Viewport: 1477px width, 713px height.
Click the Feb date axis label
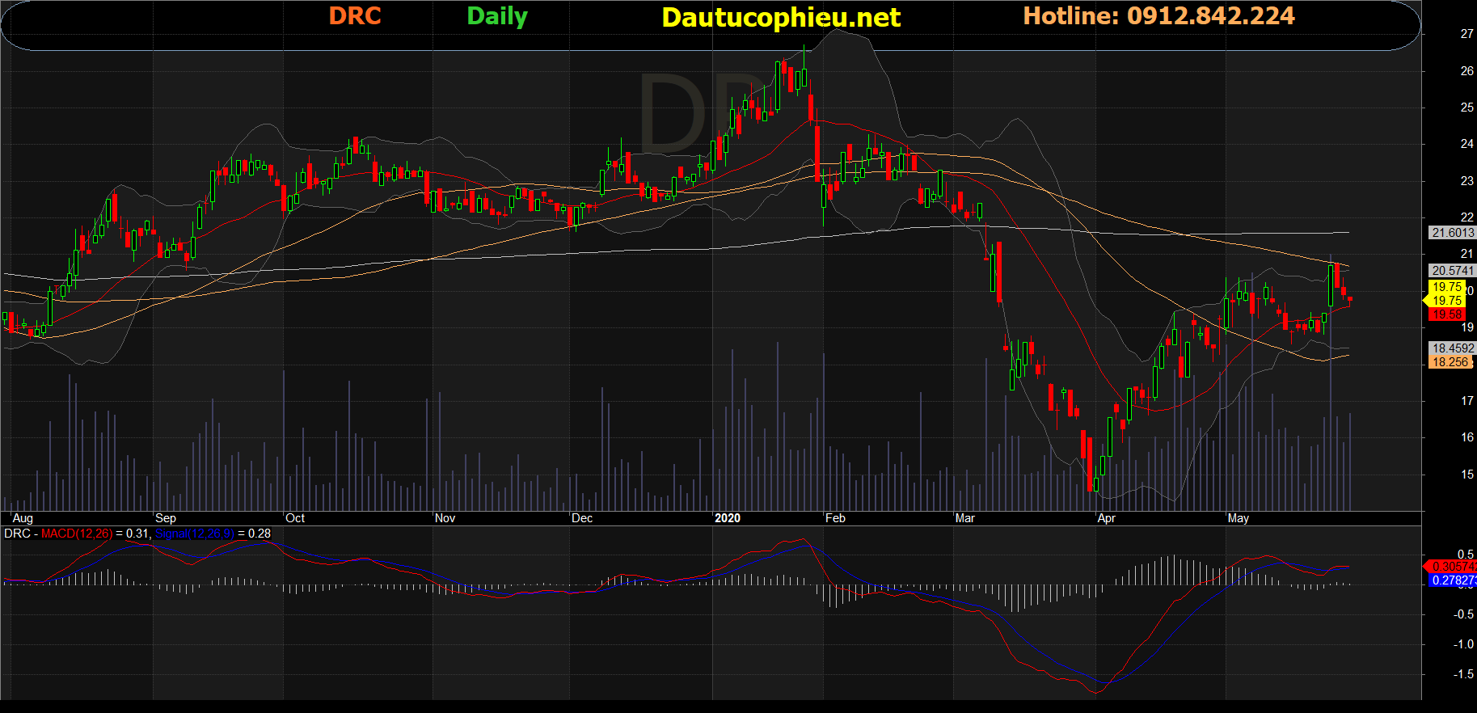(x=835, y=518)
